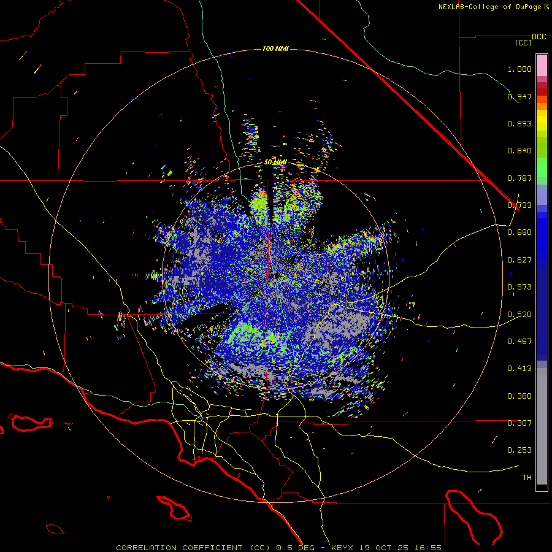Click the 50 NMI range ring label
552x552 pixels.
click(275, 163)
